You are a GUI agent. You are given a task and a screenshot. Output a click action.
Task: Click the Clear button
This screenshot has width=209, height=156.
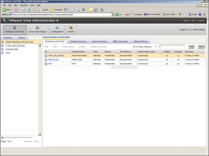tap(201, 46)
